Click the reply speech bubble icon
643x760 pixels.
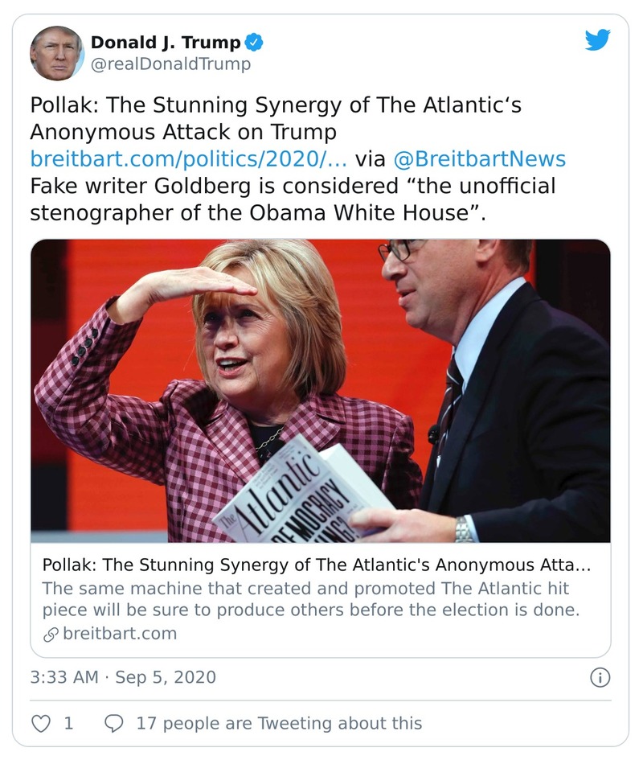(x=114, y=723)
